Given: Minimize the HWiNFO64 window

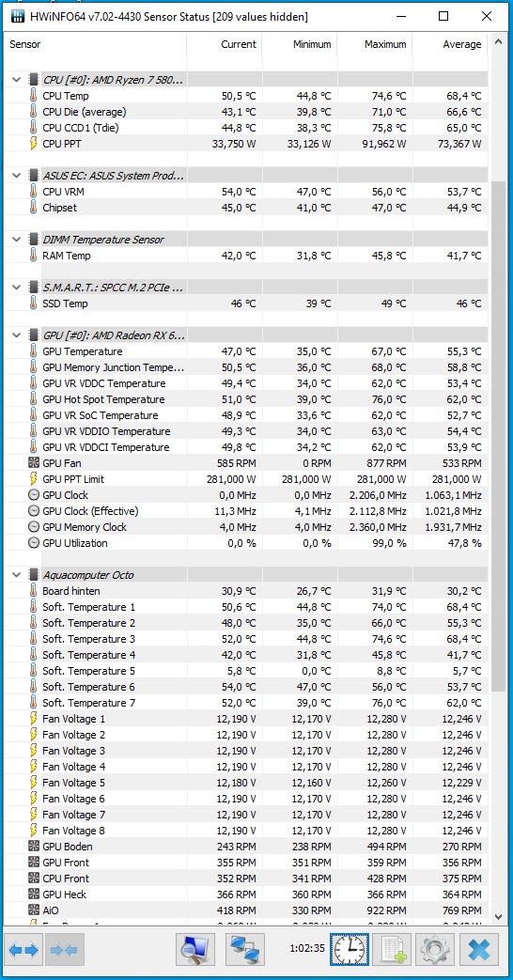Looking at the screenshot, I should coord(400,17).
